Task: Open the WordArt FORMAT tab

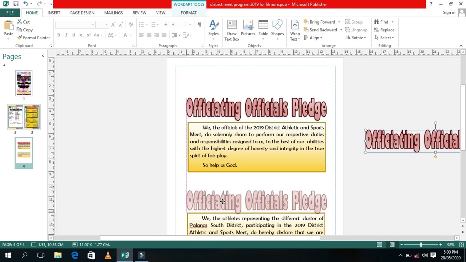Action: [189, 13]
